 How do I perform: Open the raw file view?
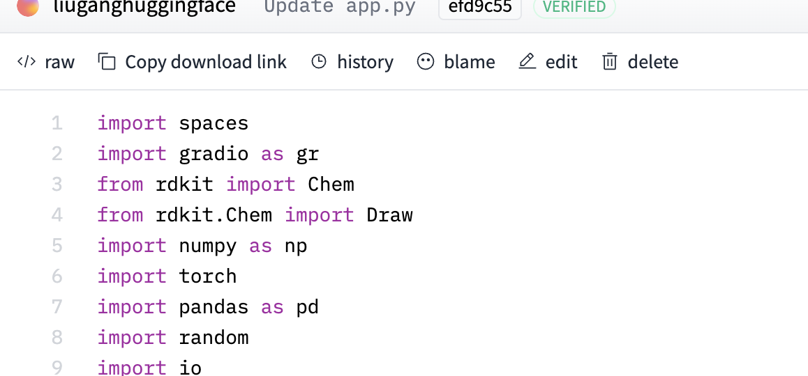point(60,62)
